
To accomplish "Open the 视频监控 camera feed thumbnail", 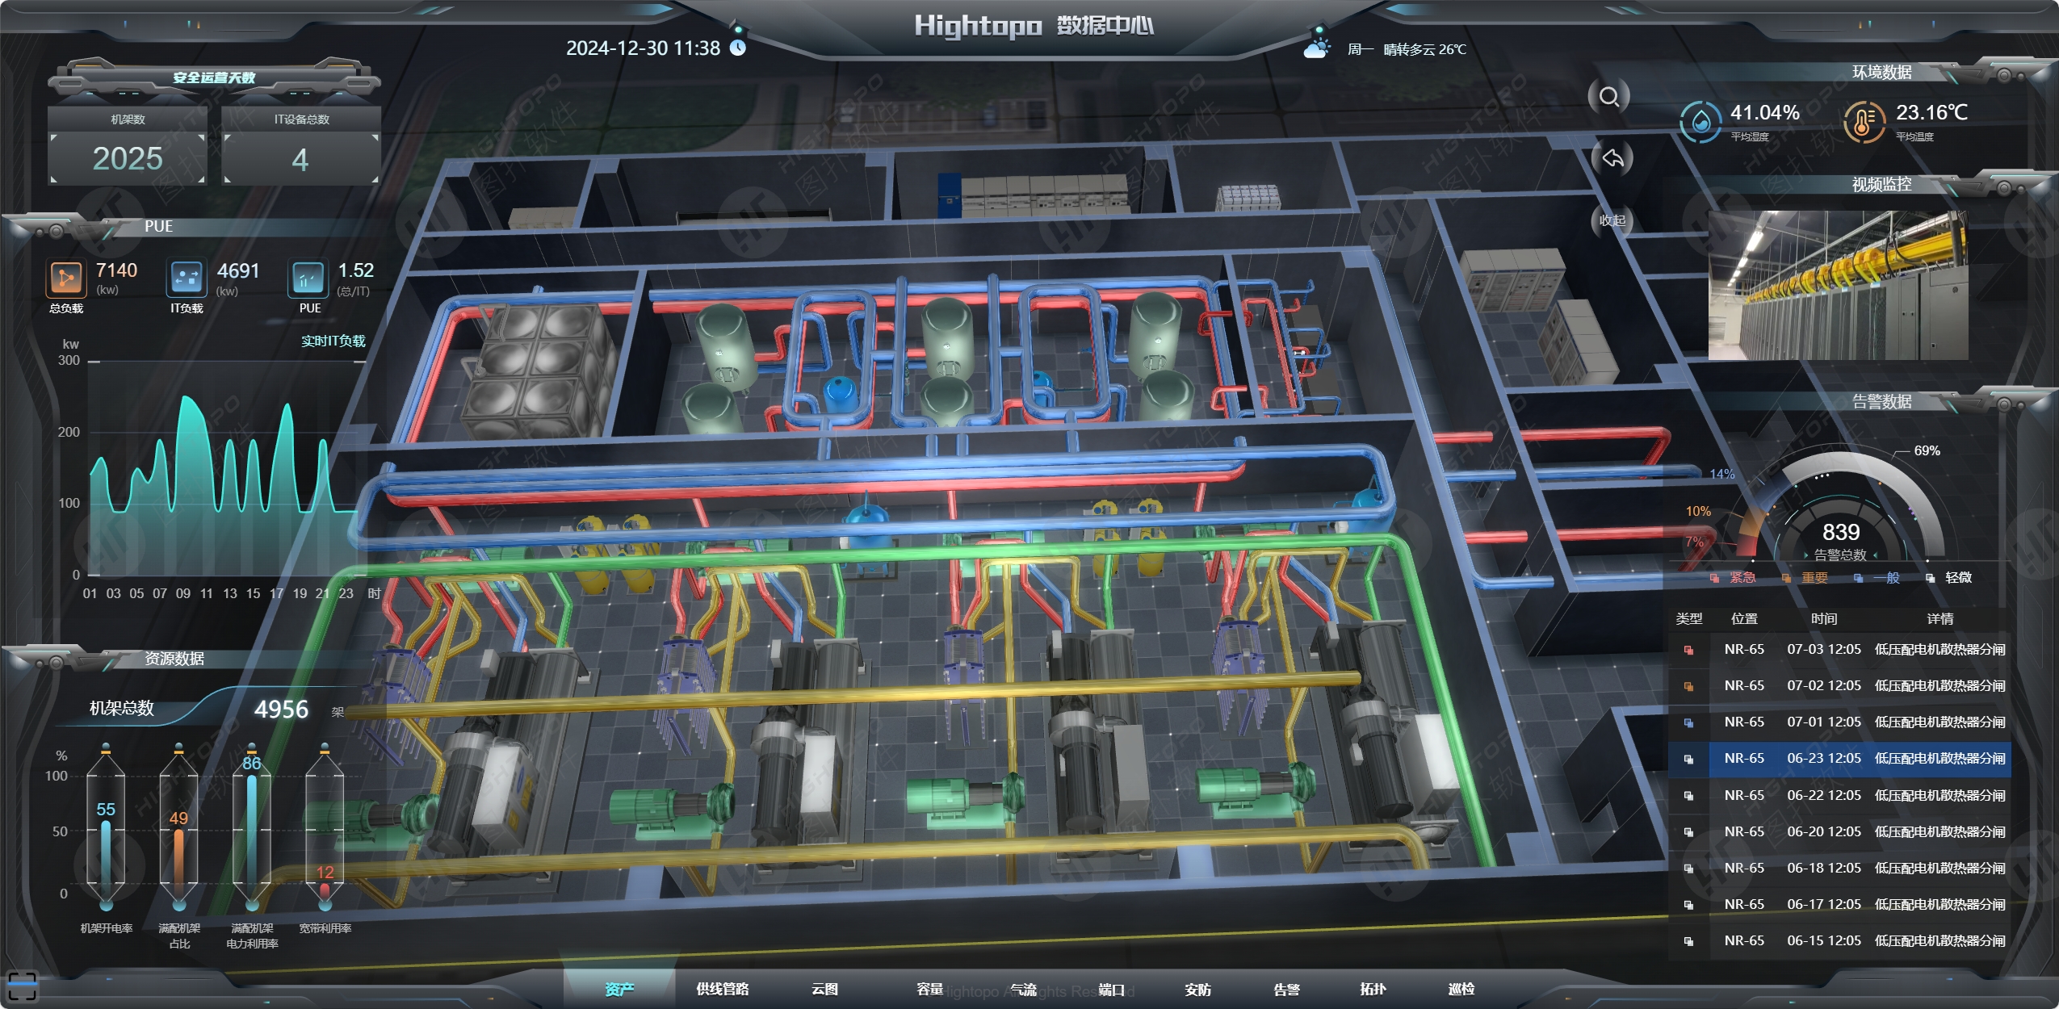I will (x=1838, y=285).
